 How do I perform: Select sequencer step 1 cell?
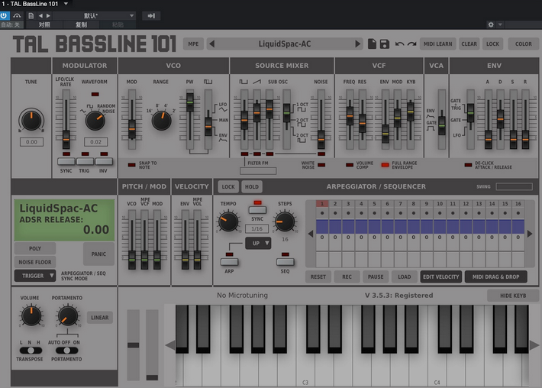coord(322,204)
